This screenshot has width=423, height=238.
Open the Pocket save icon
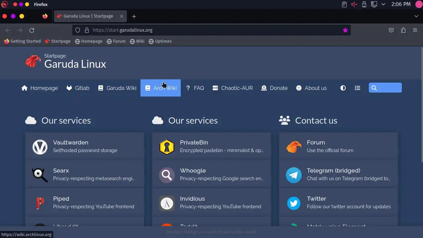(x=391, y=30)
